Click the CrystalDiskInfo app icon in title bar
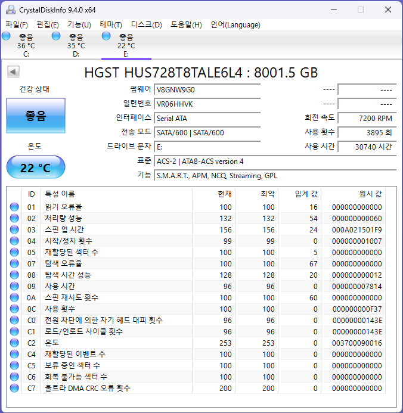403x413 pixels. (11, 10)
